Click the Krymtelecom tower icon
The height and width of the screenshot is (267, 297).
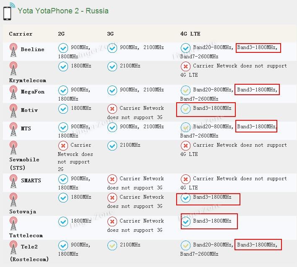[x=13, y=68]
